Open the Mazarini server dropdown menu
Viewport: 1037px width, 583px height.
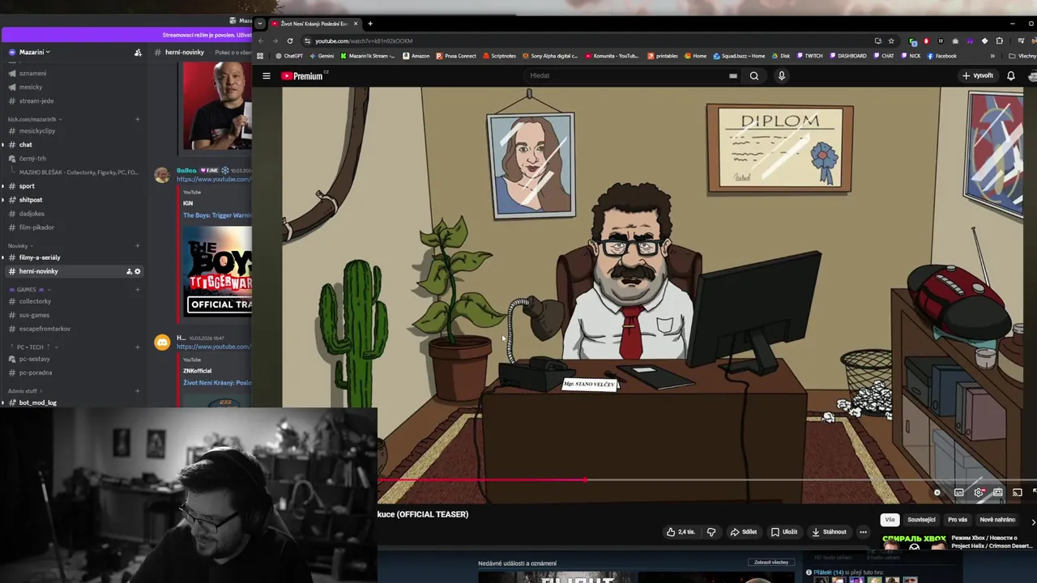pyautogui.click(x=35, y=52)
